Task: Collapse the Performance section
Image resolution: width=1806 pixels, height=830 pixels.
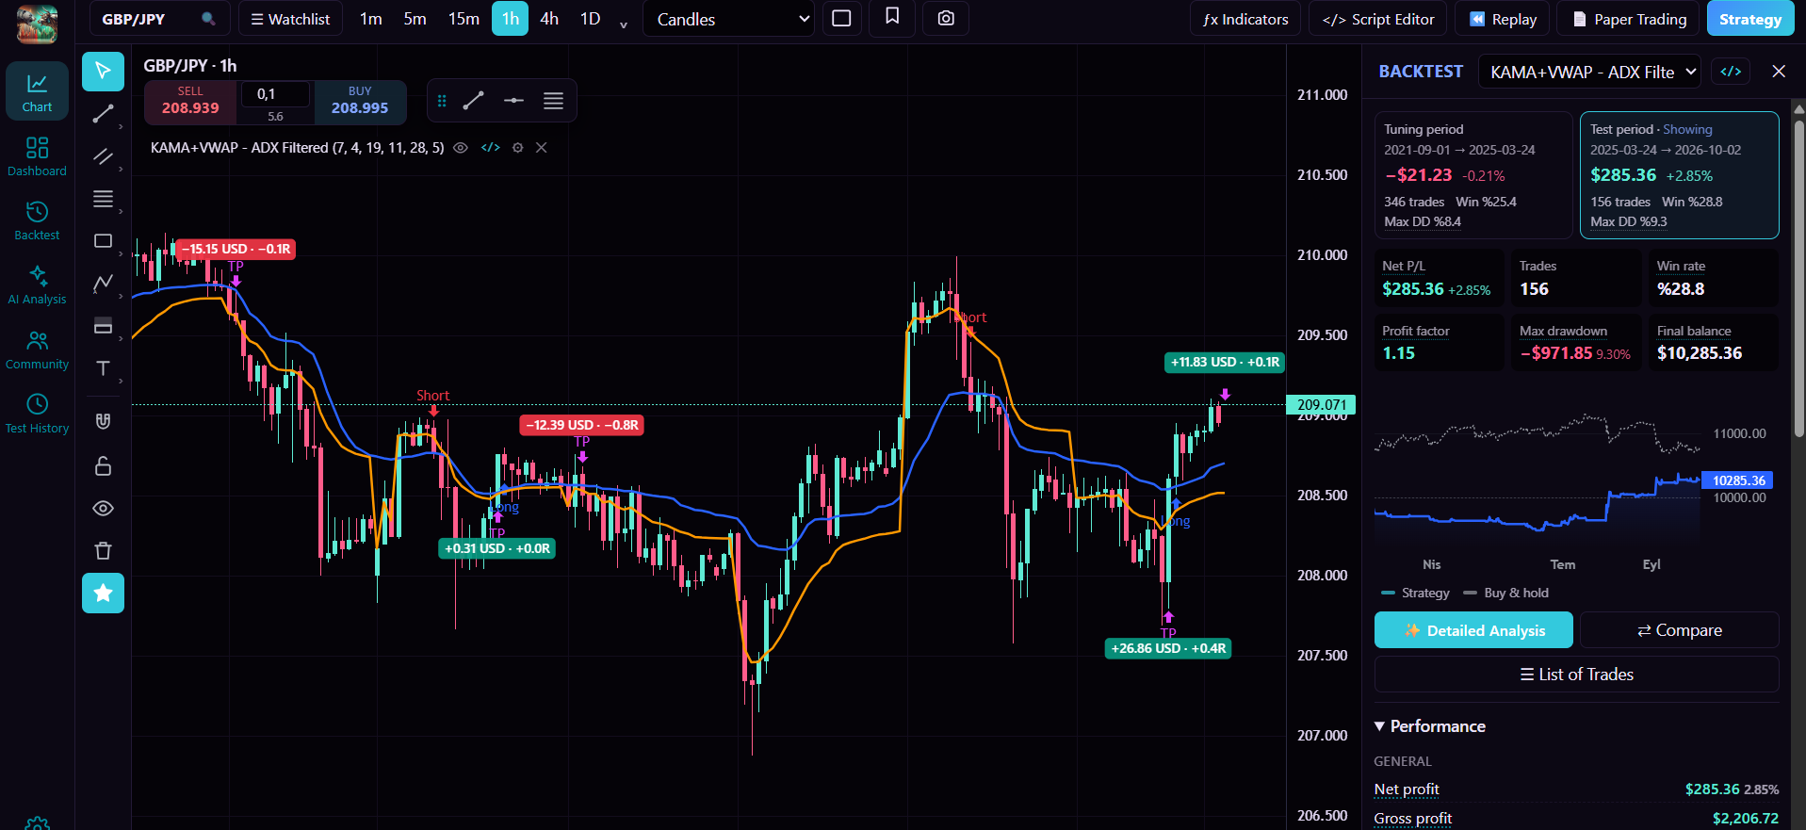Action: 1430,726
